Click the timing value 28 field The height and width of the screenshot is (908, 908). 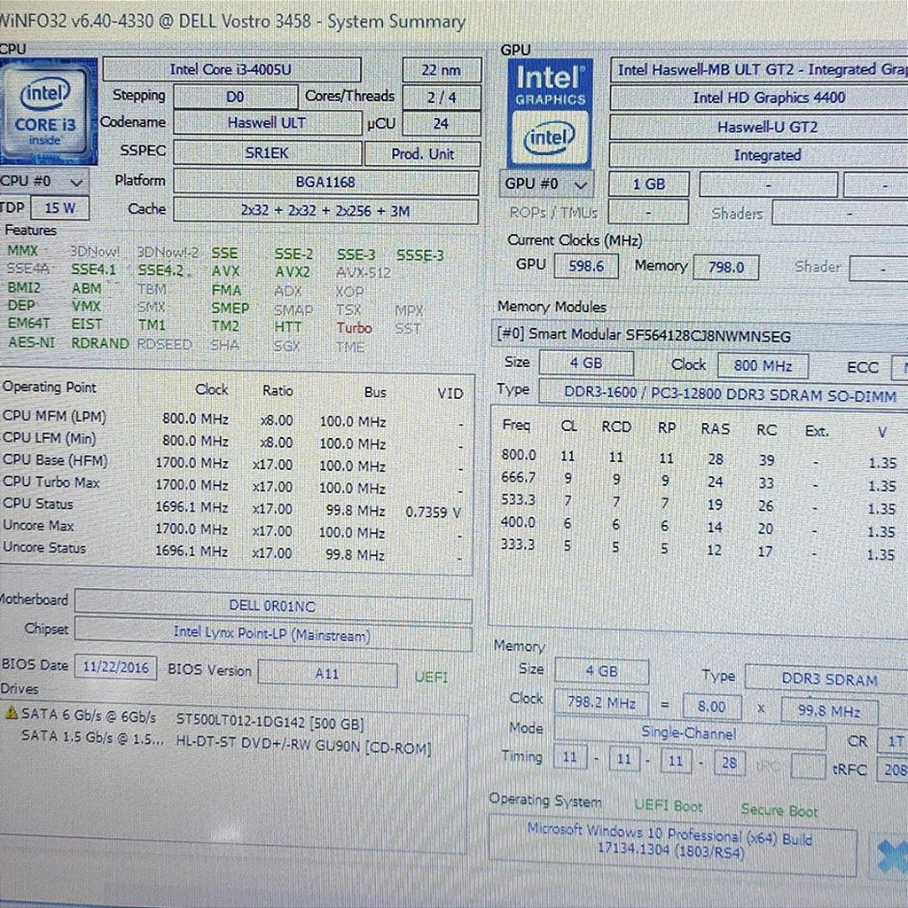[x=729, y=762]
